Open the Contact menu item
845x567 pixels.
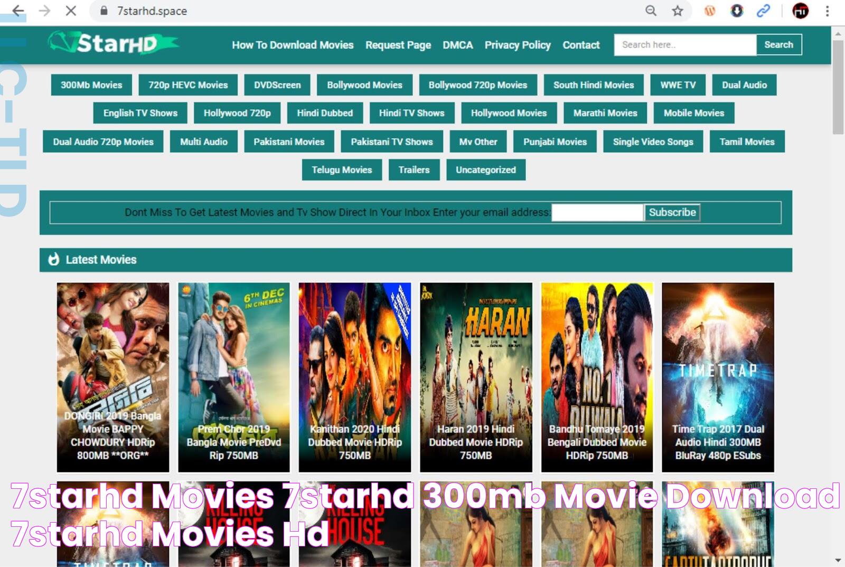pyautogui.click(x=581, y=45)
